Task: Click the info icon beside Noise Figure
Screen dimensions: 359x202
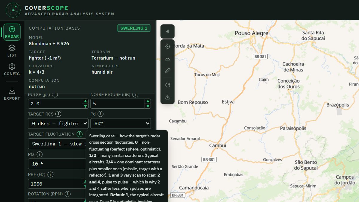Action: tap(135, 95)
